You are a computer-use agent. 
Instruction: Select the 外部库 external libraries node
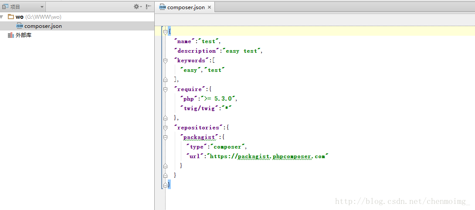pos(24,35)
